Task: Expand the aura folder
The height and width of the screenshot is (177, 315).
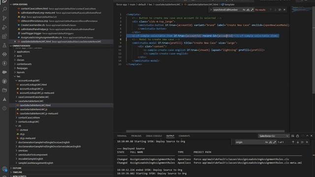Action: (x=19, y=56)
